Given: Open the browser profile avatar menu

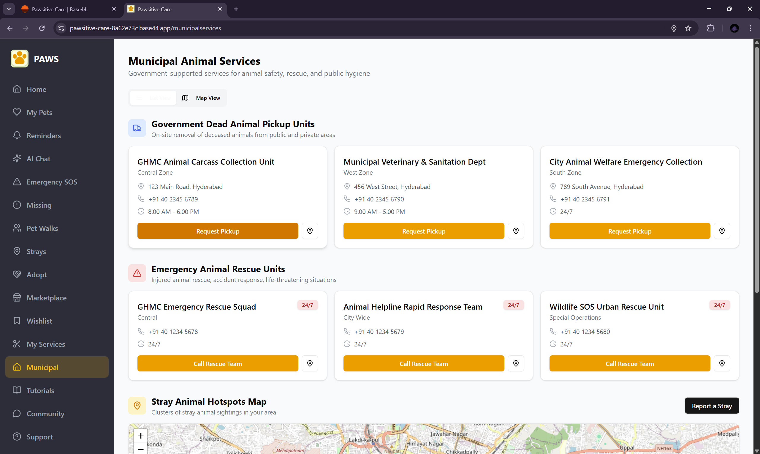Looking at the screenshot, I should pos(734,28).
